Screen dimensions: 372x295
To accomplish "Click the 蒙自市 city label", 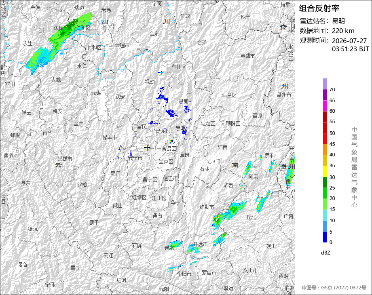I will pyautogui.click(x=209, y=273).
